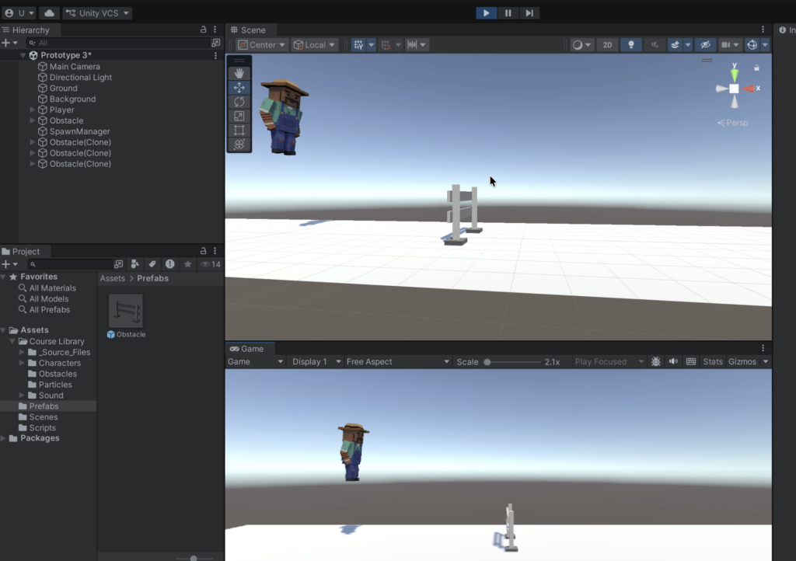This screenshot has height=561, width=796.
Task: Select the Scale tool in Scene
Action: pyautogui.click(x=239, y=116)
